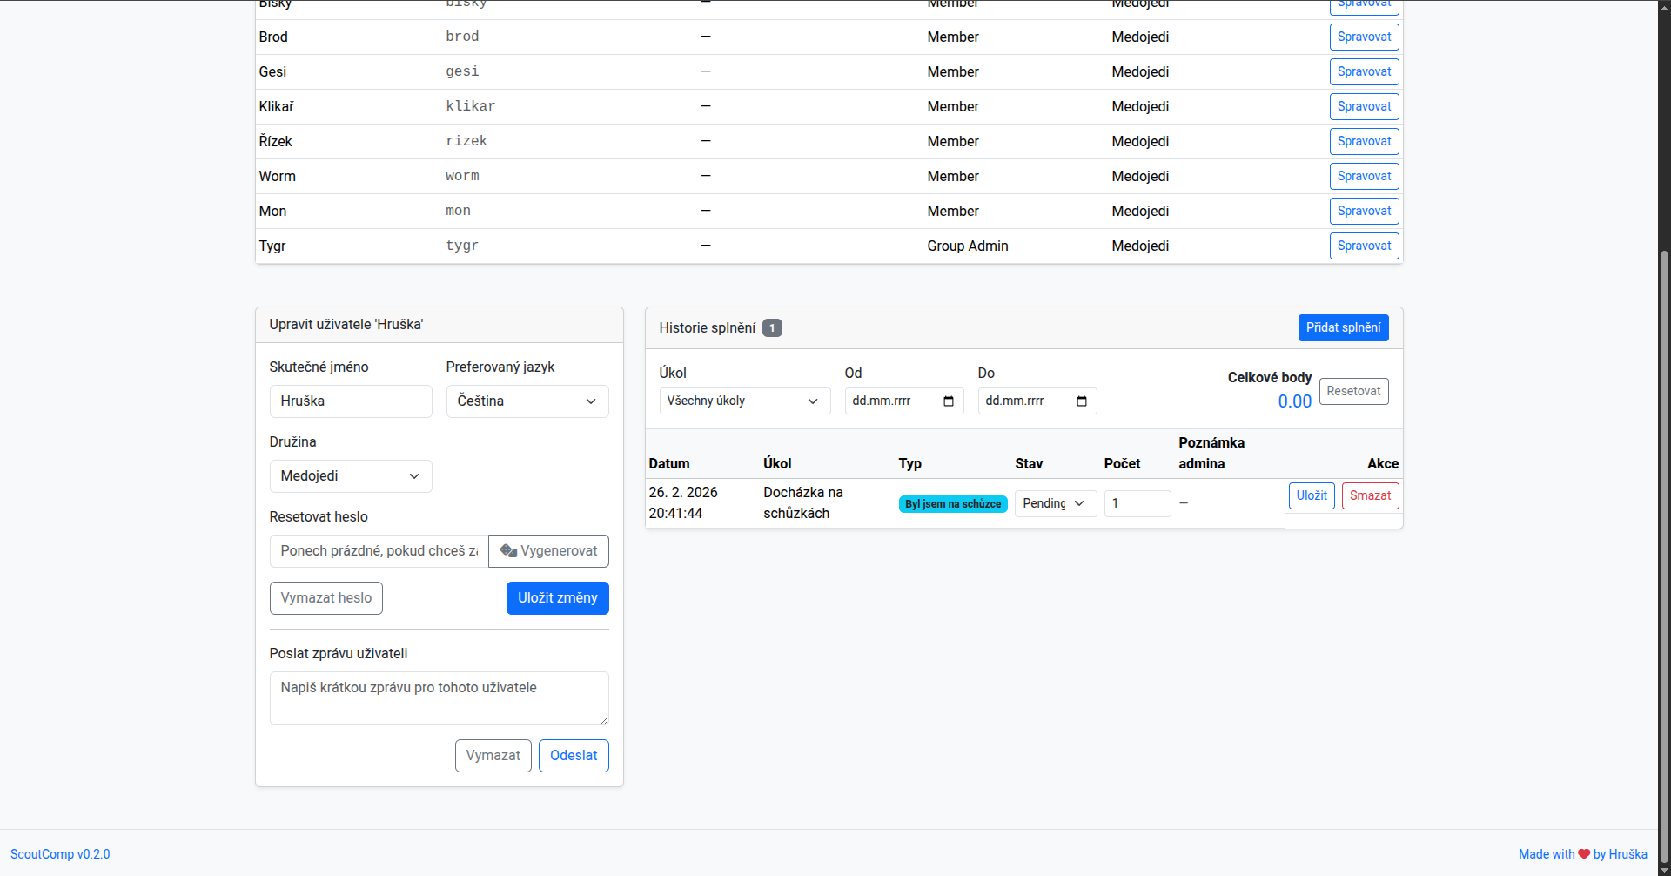
Task: Click the message textarea for the user
Action: click(x=439, y=697)
